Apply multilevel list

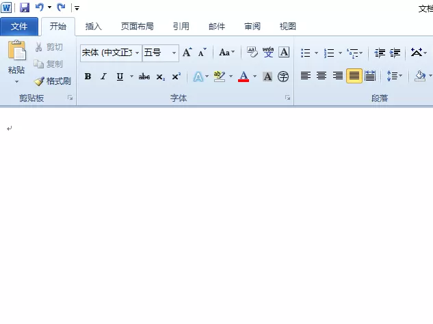click(x=353, y=53)
